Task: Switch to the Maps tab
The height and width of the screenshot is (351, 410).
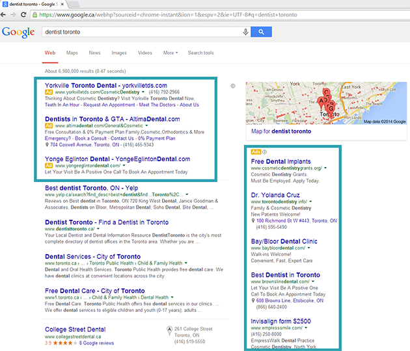Action: [x=72, y=53]
